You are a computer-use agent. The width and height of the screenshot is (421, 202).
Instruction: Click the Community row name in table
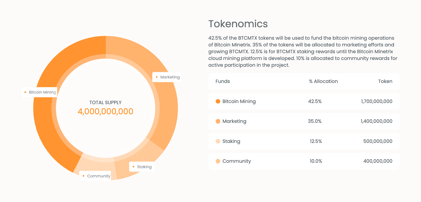pos(237,161)
